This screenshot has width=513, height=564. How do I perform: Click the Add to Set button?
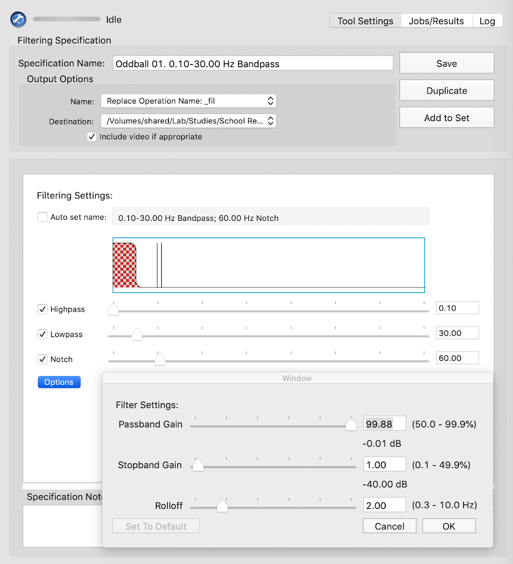(x=447, y=118)
